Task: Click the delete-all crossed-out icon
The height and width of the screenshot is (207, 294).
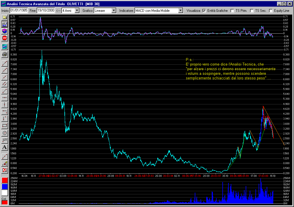Action: tap(5, 170)
